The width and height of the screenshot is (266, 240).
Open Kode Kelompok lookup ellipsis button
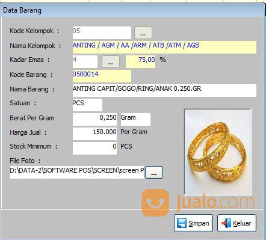(143, 33)
